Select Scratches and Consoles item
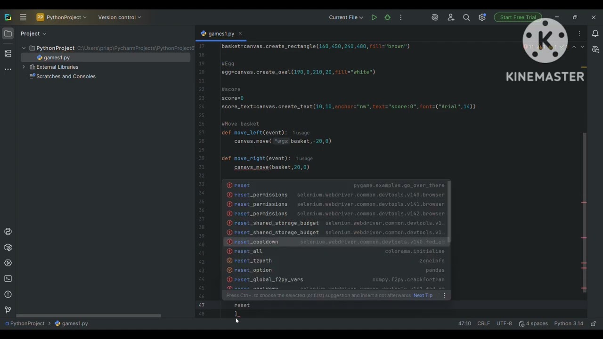Screen dimensions: 603x339 click(65, 76)
